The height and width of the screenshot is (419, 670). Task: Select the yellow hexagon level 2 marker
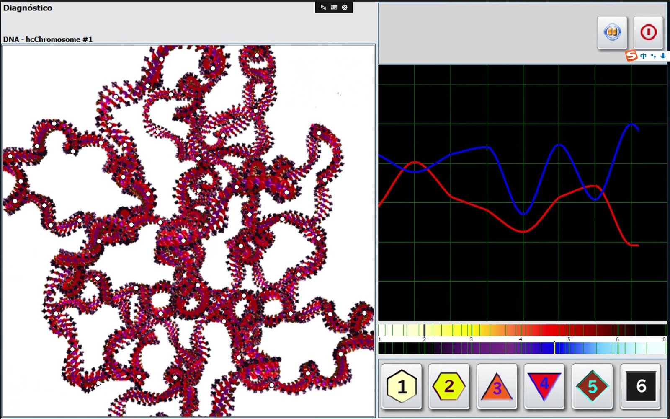click(x=449, y=386)
